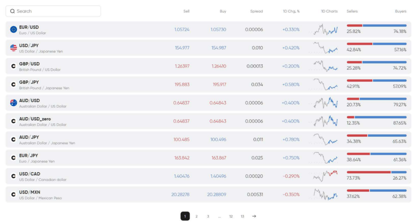Click the magnifier icon in search box
The image size is (418, 223).
click(x=12, y=11)
